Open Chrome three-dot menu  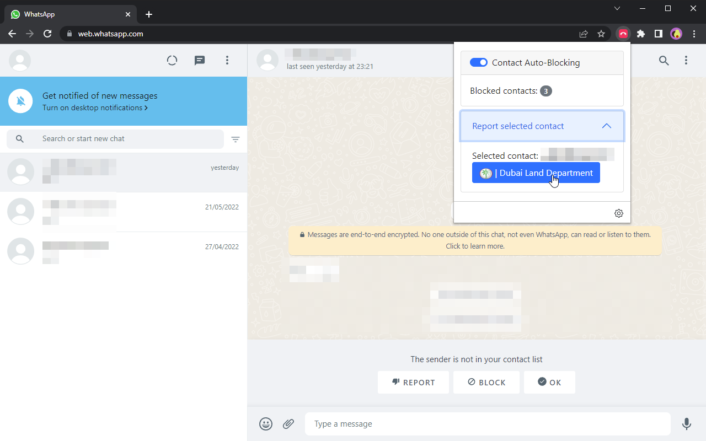[694, 34]
